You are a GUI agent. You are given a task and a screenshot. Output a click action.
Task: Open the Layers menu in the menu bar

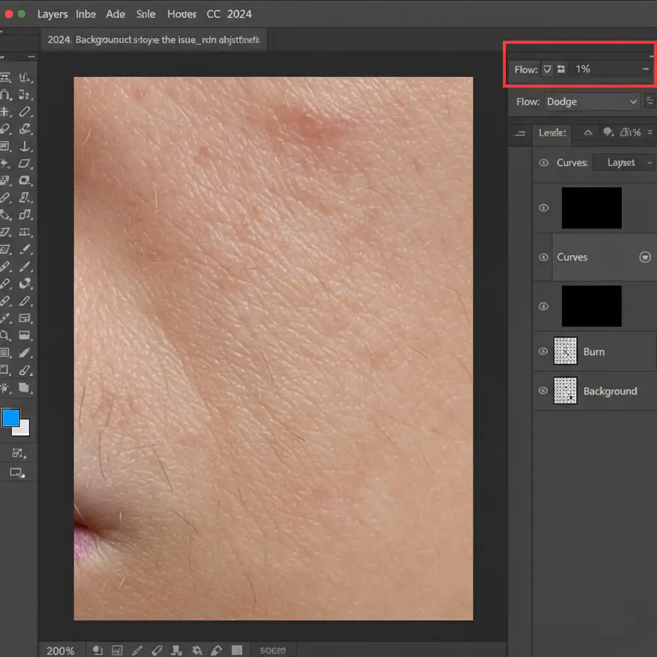pyautogui.click(x=52, y=13)
